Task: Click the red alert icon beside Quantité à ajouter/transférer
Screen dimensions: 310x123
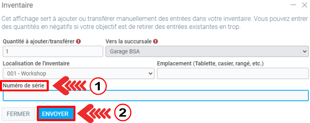Action: click(x=79, y=41)
